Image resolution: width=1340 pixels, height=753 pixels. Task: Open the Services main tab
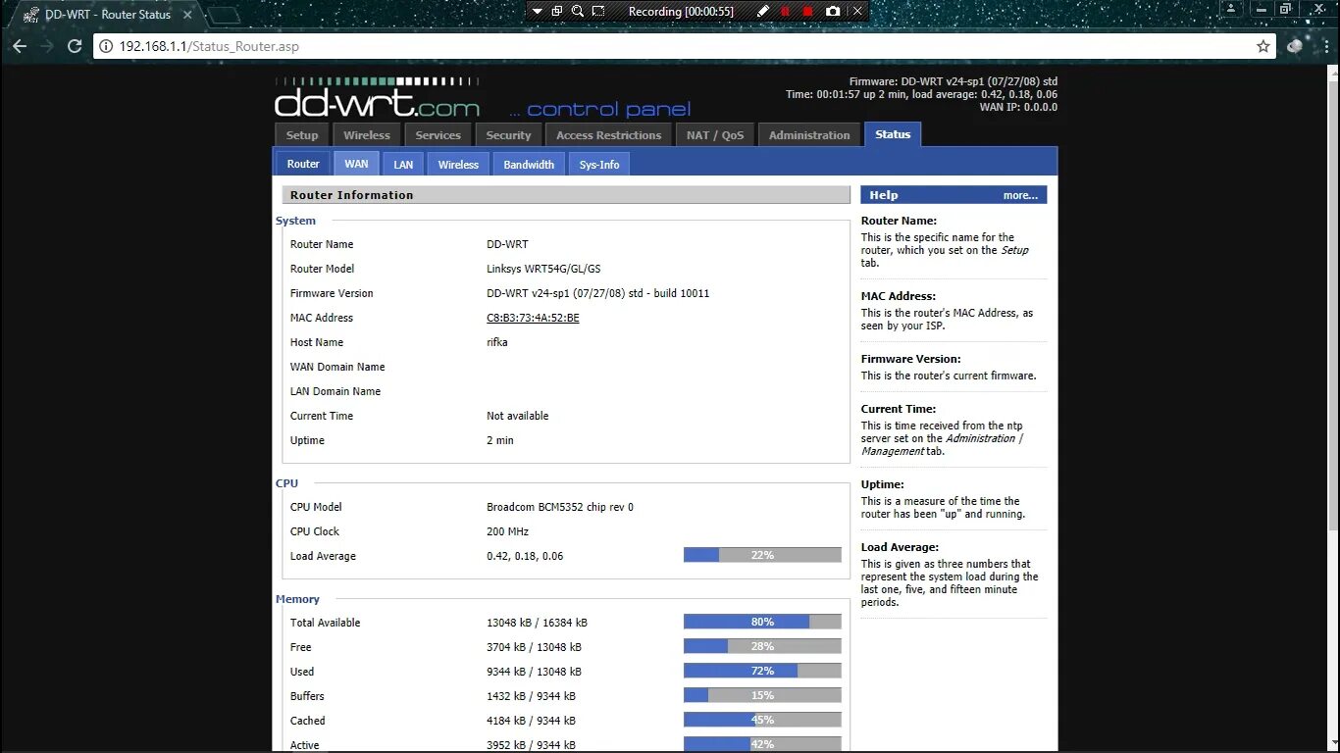[x=438, y=135]
